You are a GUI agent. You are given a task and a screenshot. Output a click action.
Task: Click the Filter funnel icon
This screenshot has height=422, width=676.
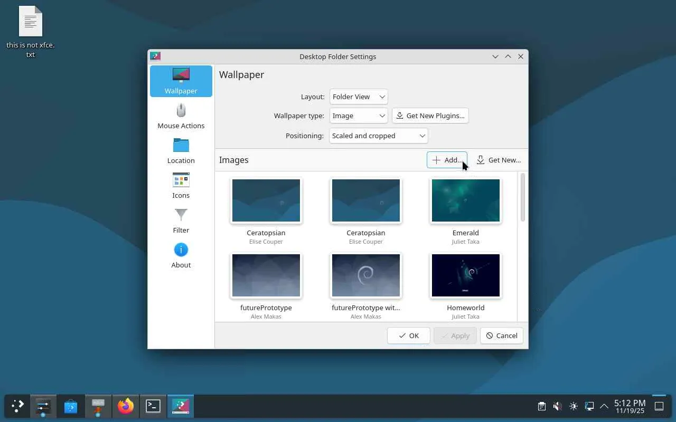pos(181,215)
